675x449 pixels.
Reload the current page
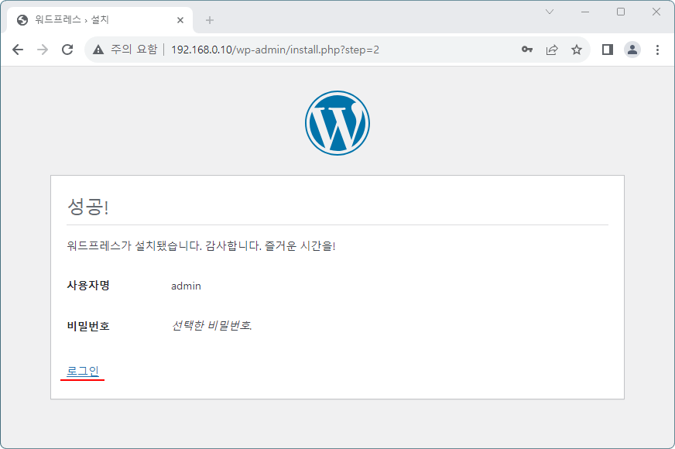click(67, 50)
